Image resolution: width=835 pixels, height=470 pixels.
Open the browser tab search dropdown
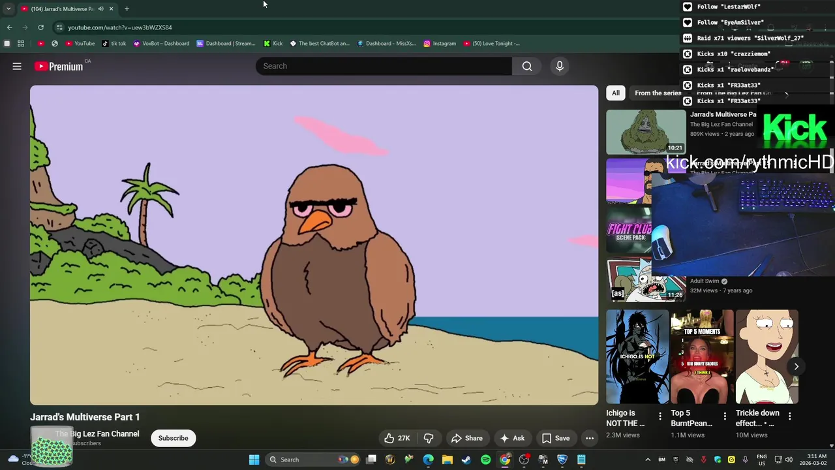(x=8, y=8)
